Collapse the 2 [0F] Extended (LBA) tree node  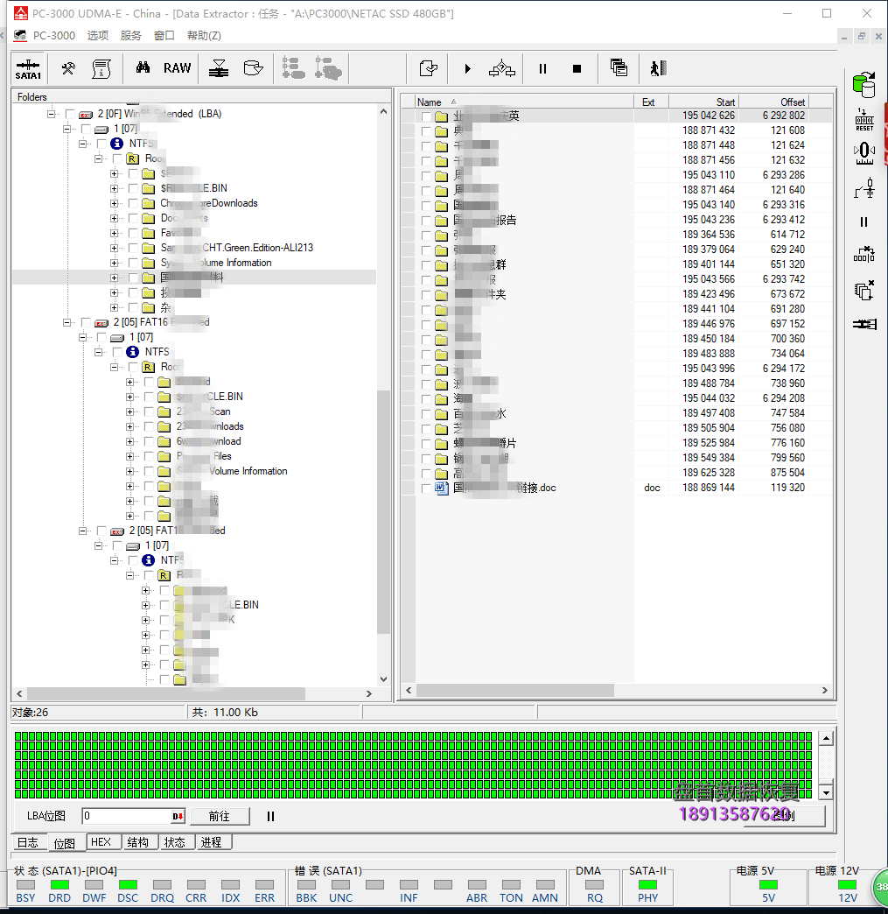(x=52, y=114)
